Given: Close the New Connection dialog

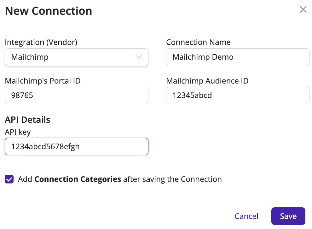Looking at the screenshot, I should [303, 9].
